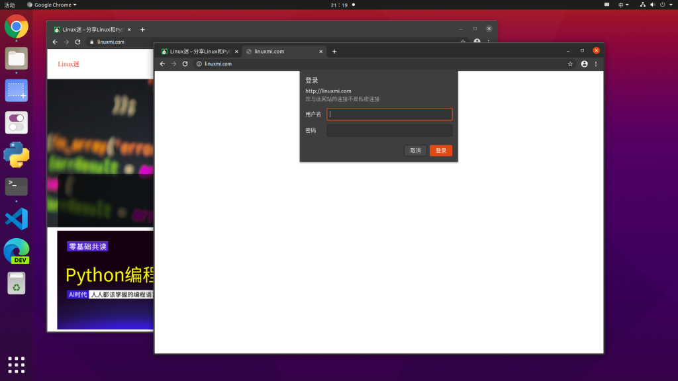Switch to the Linux迷 tab in front window
This screenshot has height=381, width=678.
click(x=197, y=52)
